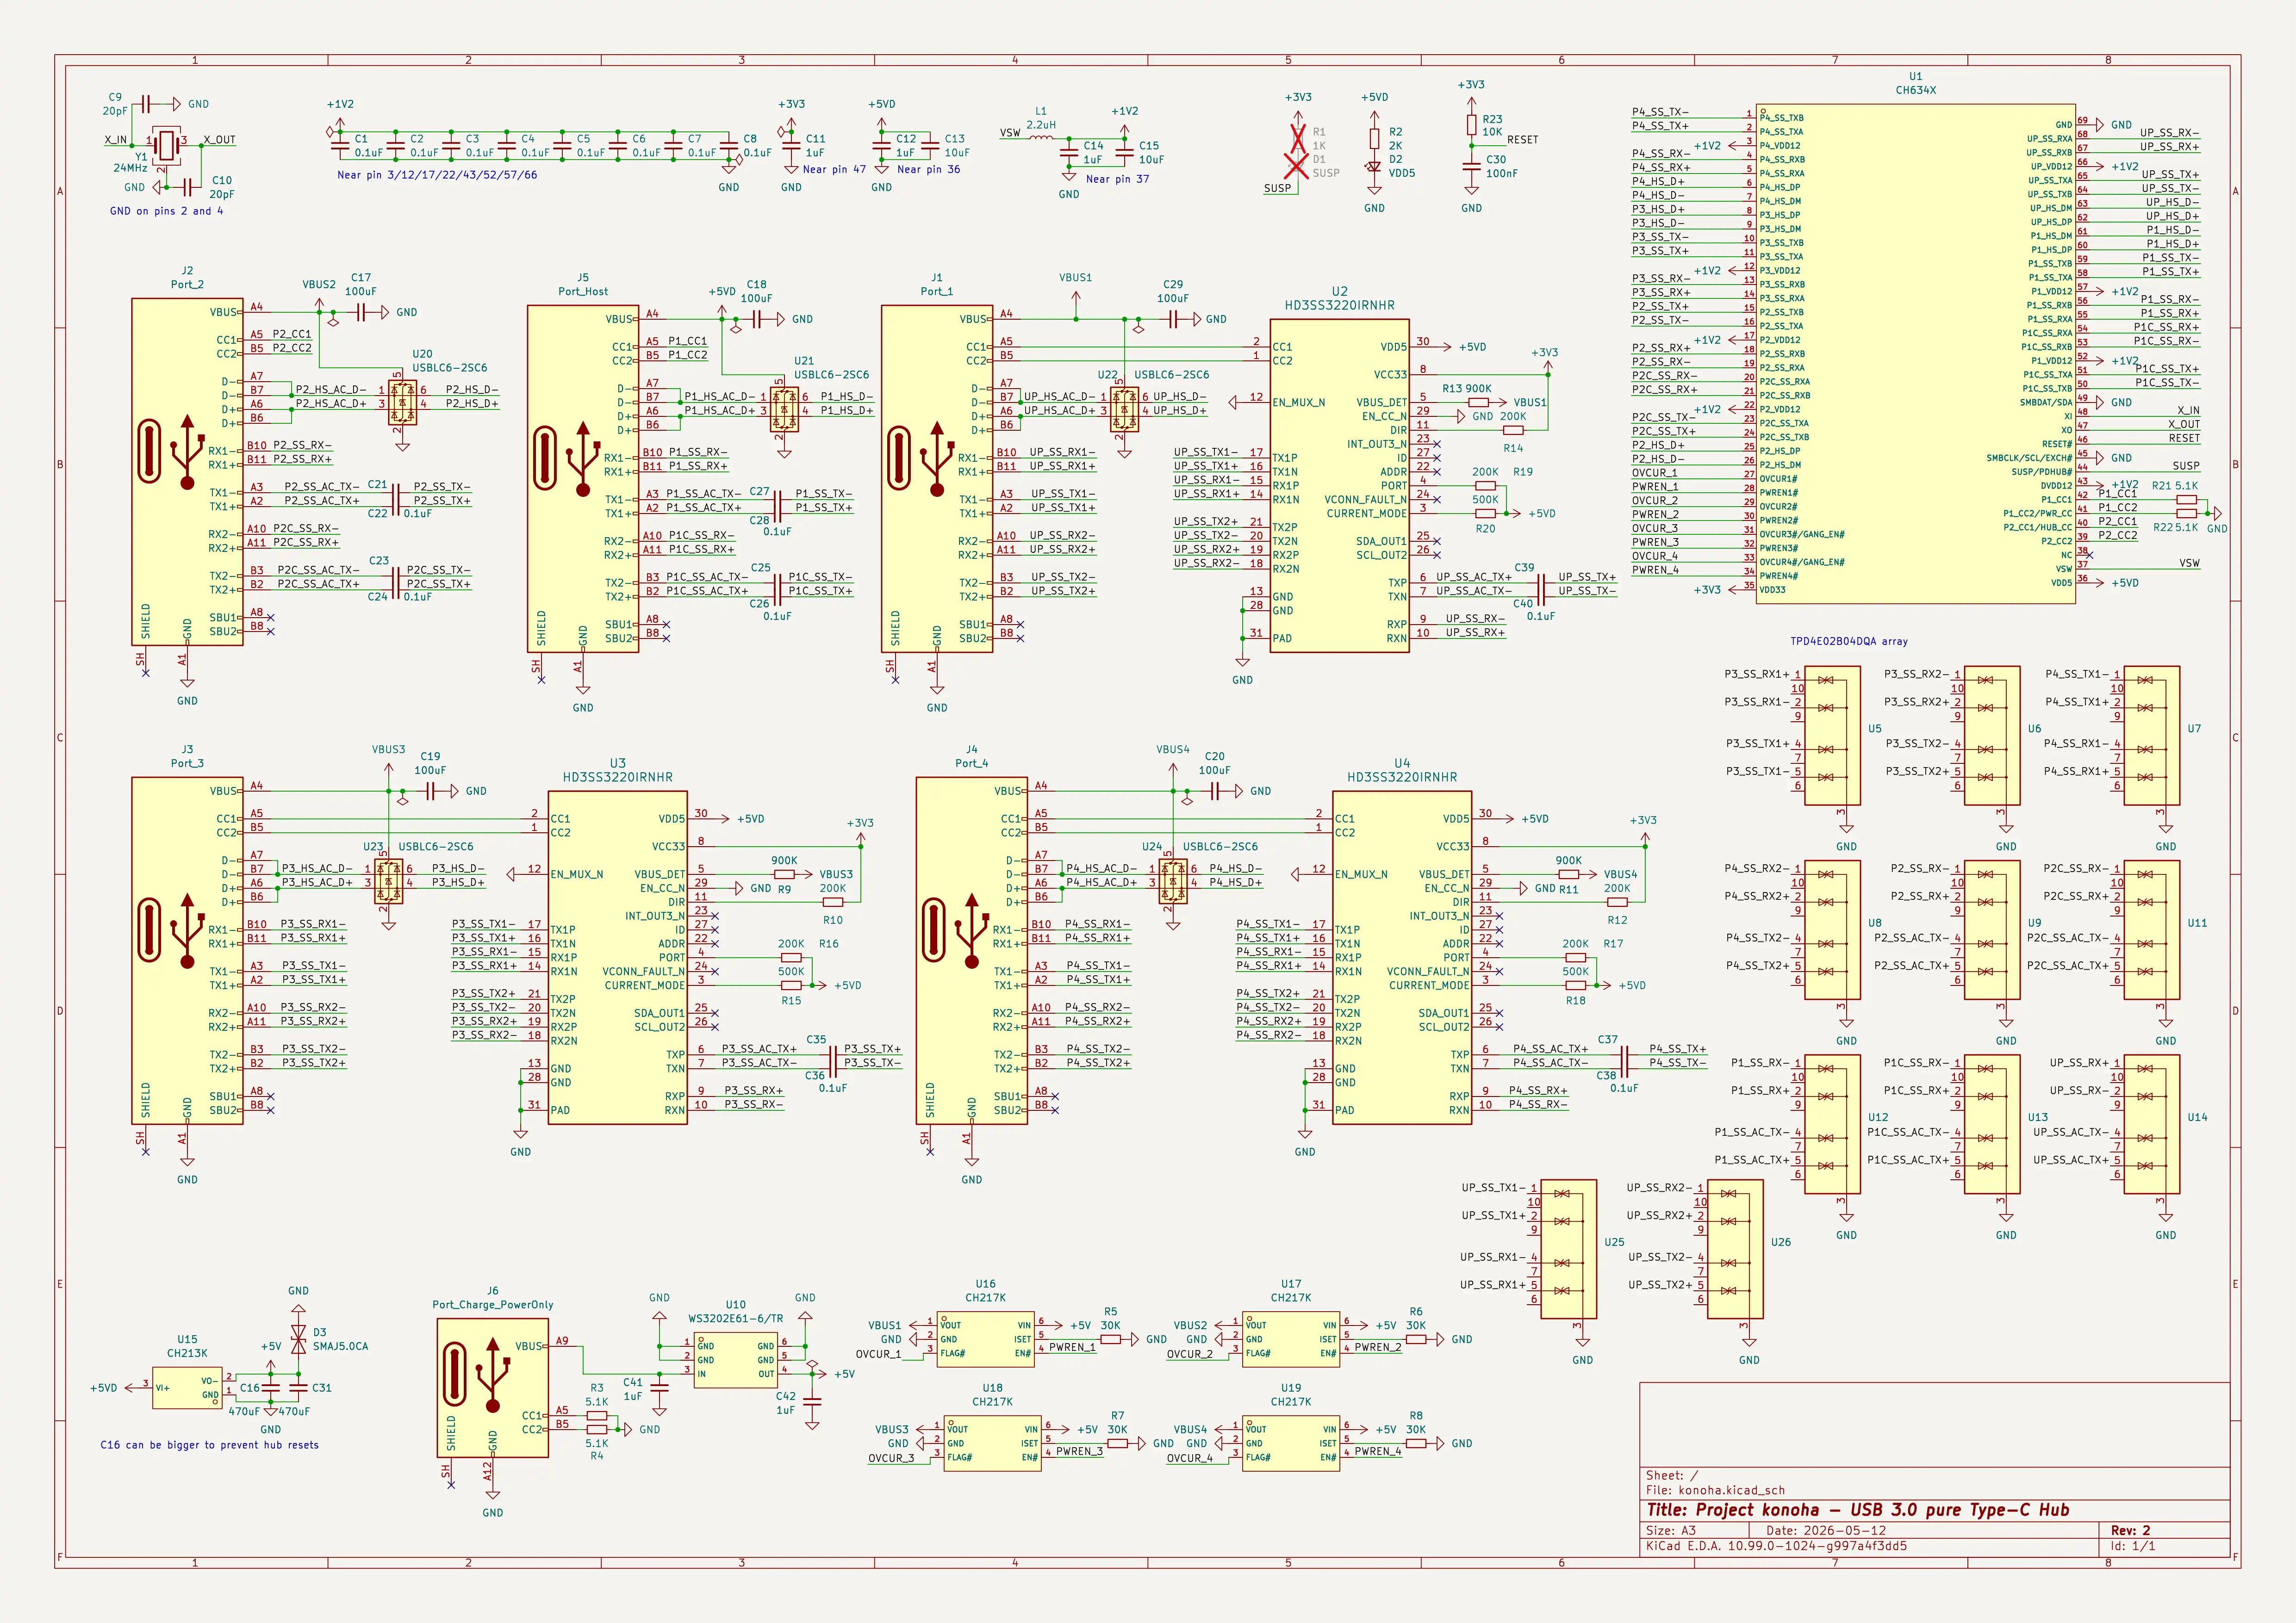Select the J2 Port_2 USB-C connector
Screen dimensions: 2296x1623
tap(187, 472)
